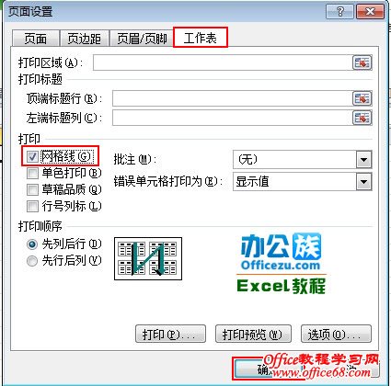Viewport: 391px width, 386px height.
Task: Click range selector icon for 顶端标题行
Action: point(362,98)
